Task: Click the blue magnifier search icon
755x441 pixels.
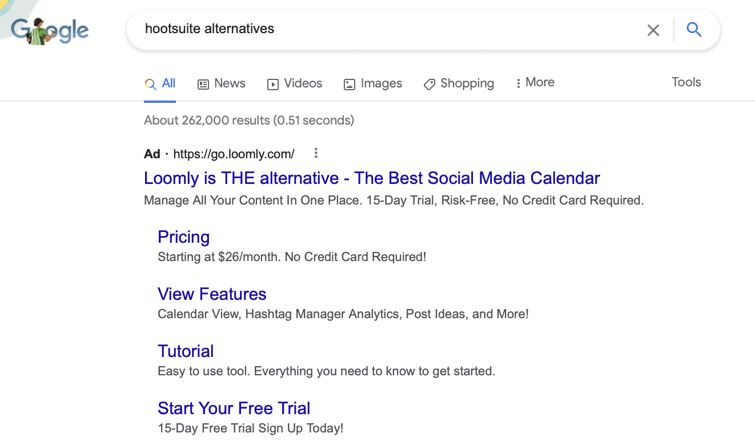Action: 694,29
